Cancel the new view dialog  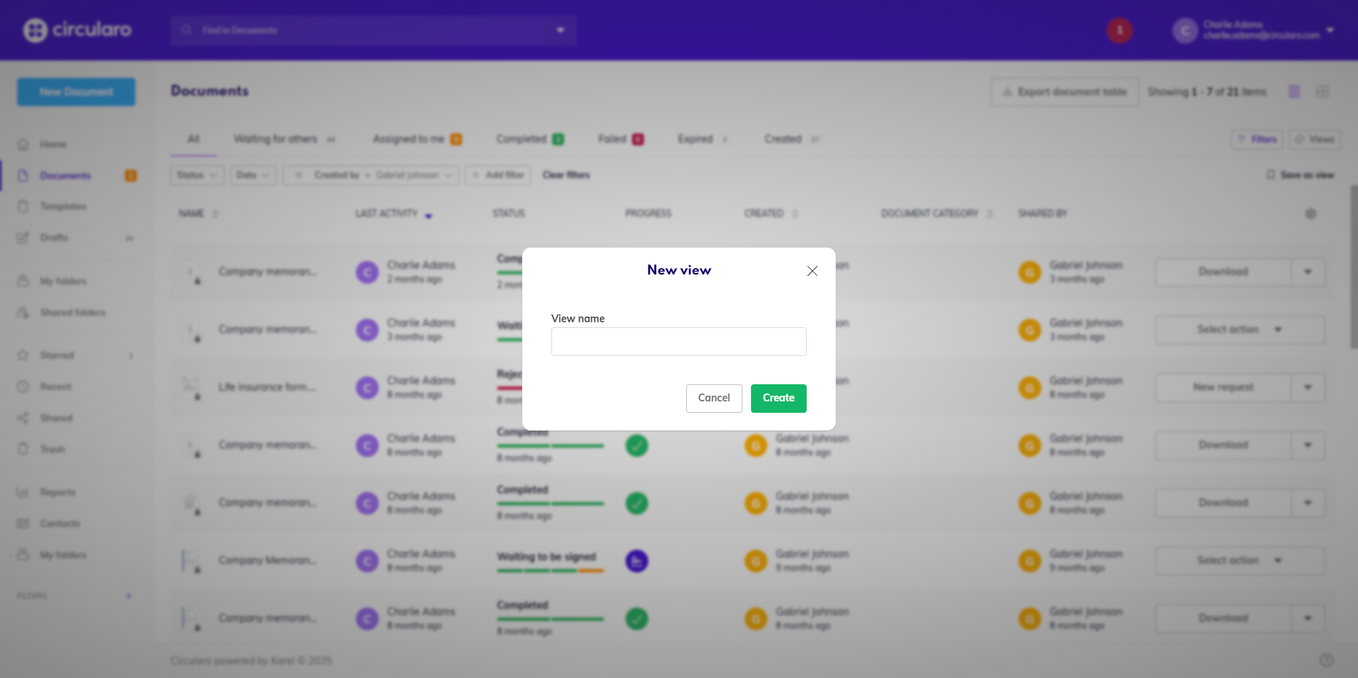(713, 398)
